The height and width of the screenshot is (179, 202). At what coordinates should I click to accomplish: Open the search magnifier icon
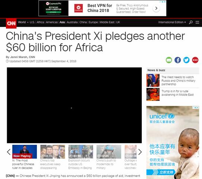pyautogui.click(x=191, y=22)
